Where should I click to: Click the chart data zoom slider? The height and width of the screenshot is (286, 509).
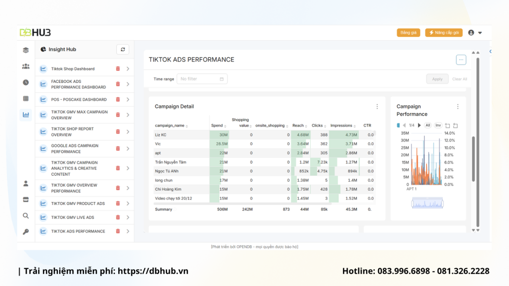[427, 203]
